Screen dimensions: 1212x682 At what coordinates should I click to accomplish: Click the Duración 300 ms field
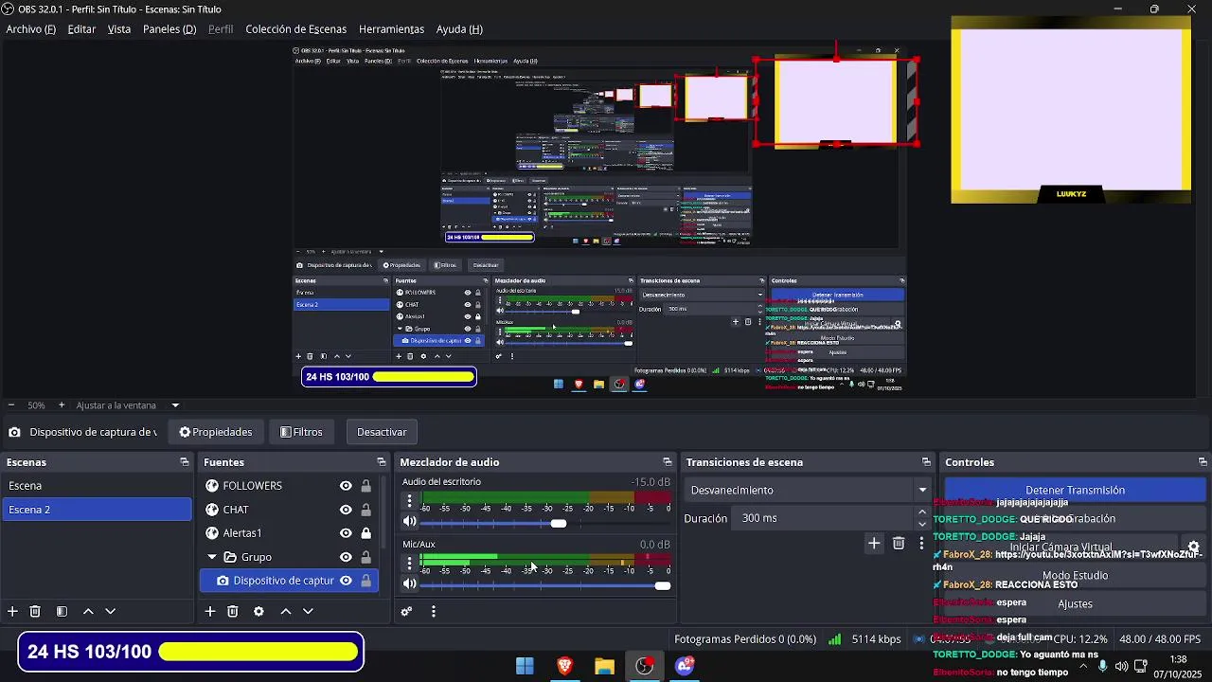pyautogui.click(x=824, y=518)
